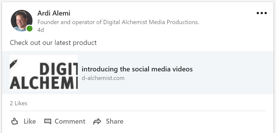Screen dimensions: 276x133
Task: Click the thumbs-up Like icon
Action: tap(14, 121)
